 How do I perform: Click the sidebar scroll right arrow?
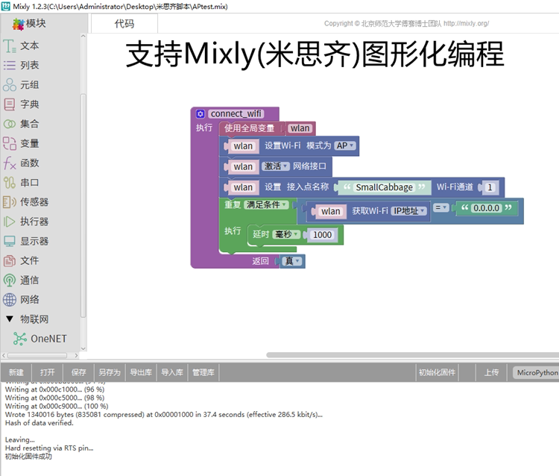76,355
